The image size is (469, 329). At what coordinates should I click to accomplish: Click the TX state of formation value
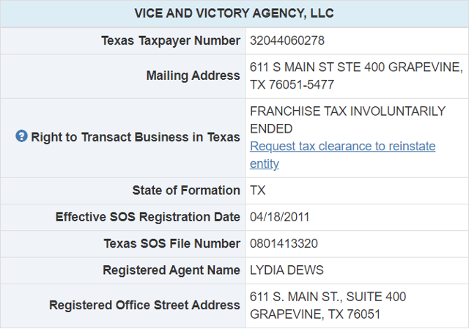coord(258,191)
